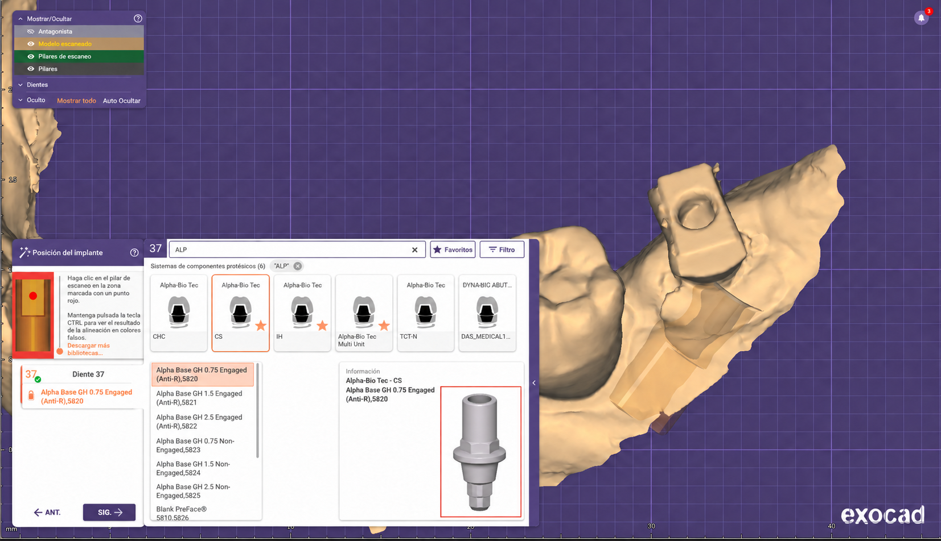Select the Alpha-Bio Tec TCT-N card
Image resolution: width=941 pixels, height=541 pixels.
pos(426,313)
